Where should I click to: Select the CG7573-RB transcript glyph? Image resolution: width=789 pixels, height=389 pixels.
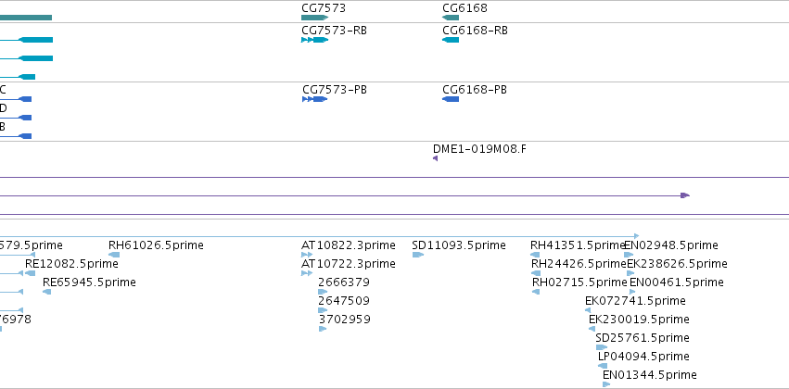point(315,40)
